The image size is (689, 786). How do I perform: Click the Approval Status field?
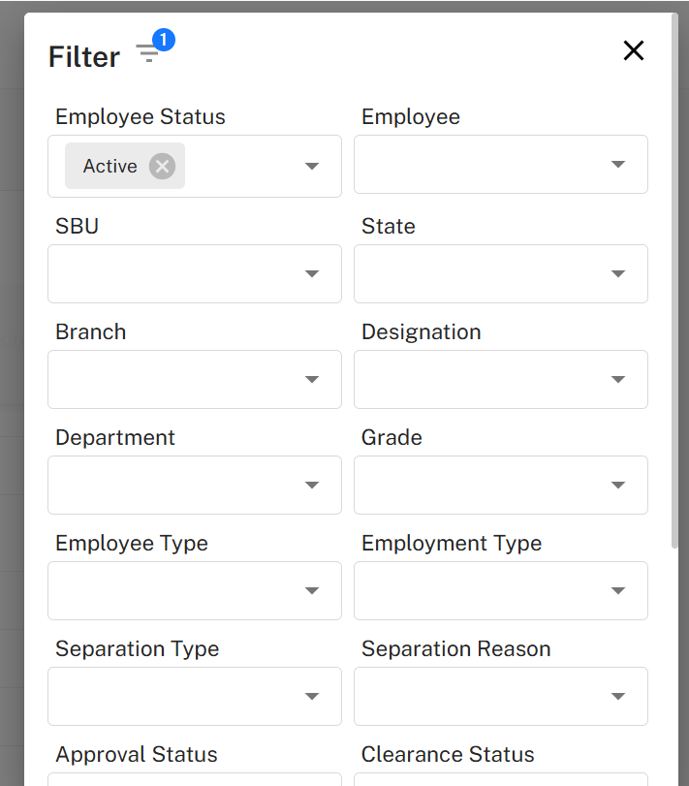coord(194,779)
